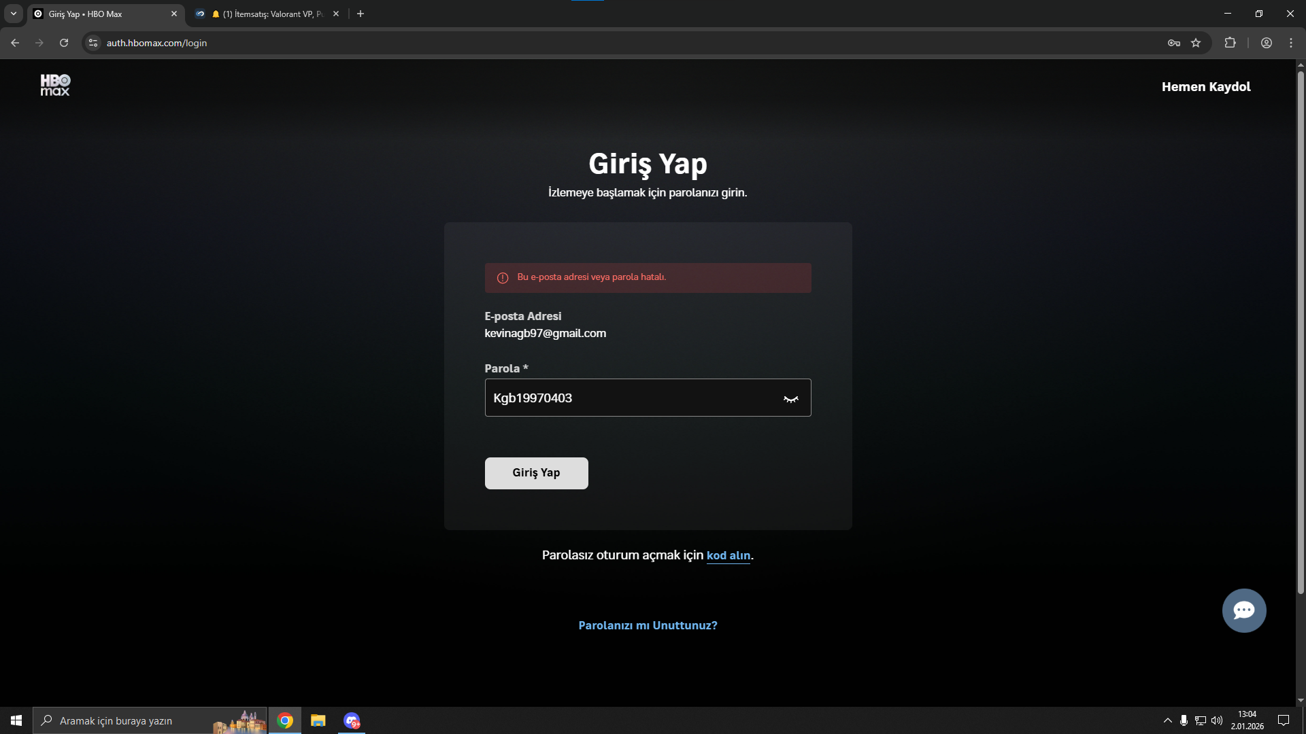Click the Hemen Kaydol link
The width and height of the screenshot is (1306, 734).
[1206, 86]
